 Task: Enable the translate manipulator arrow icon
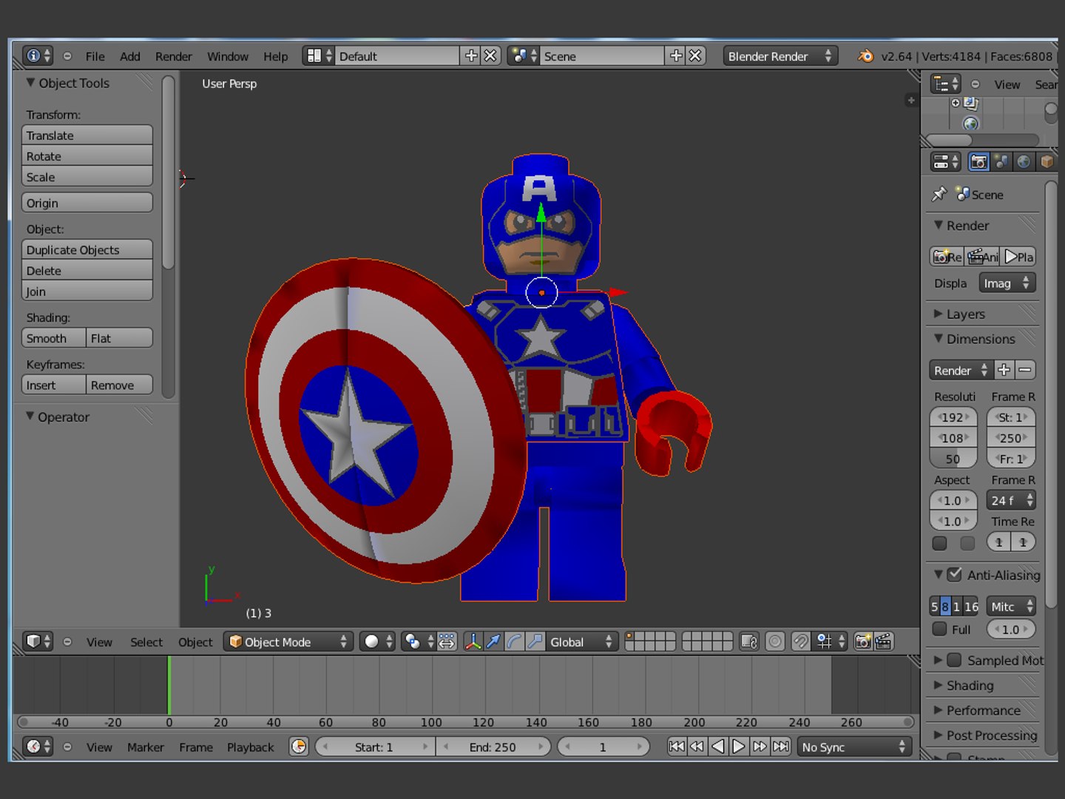[493, 641]
